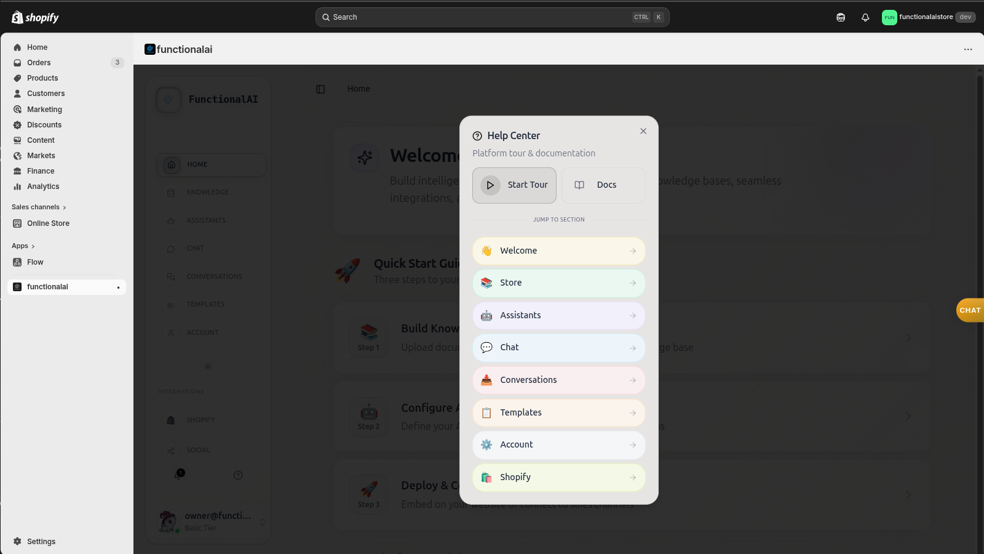Jump to the Conversations help section
This screenshot has width=984, height=554.
tap(558, 380)
